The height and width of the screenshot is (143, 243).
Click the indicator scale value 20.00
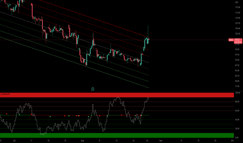point(237,129)
